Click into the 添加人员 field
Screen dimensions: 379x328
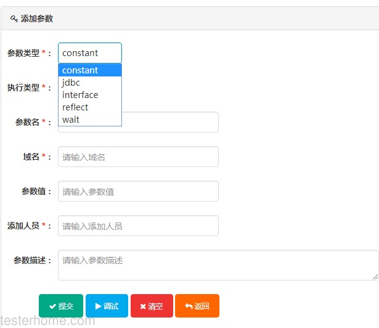138,226
